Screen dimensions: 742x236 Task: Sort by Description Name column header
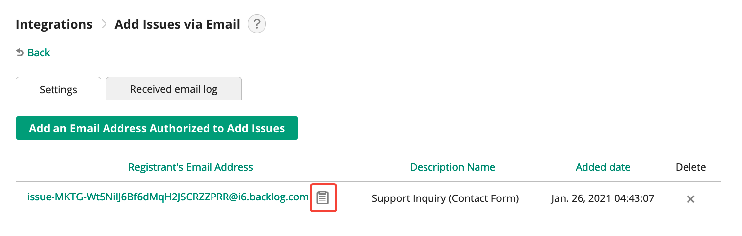pos(452,167)
